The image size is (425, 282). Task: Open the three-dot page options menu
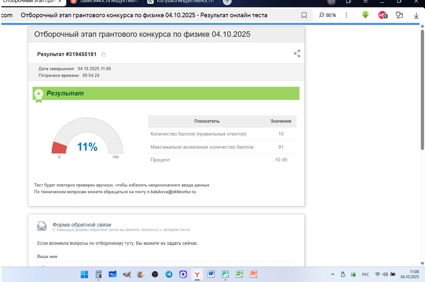346,15
